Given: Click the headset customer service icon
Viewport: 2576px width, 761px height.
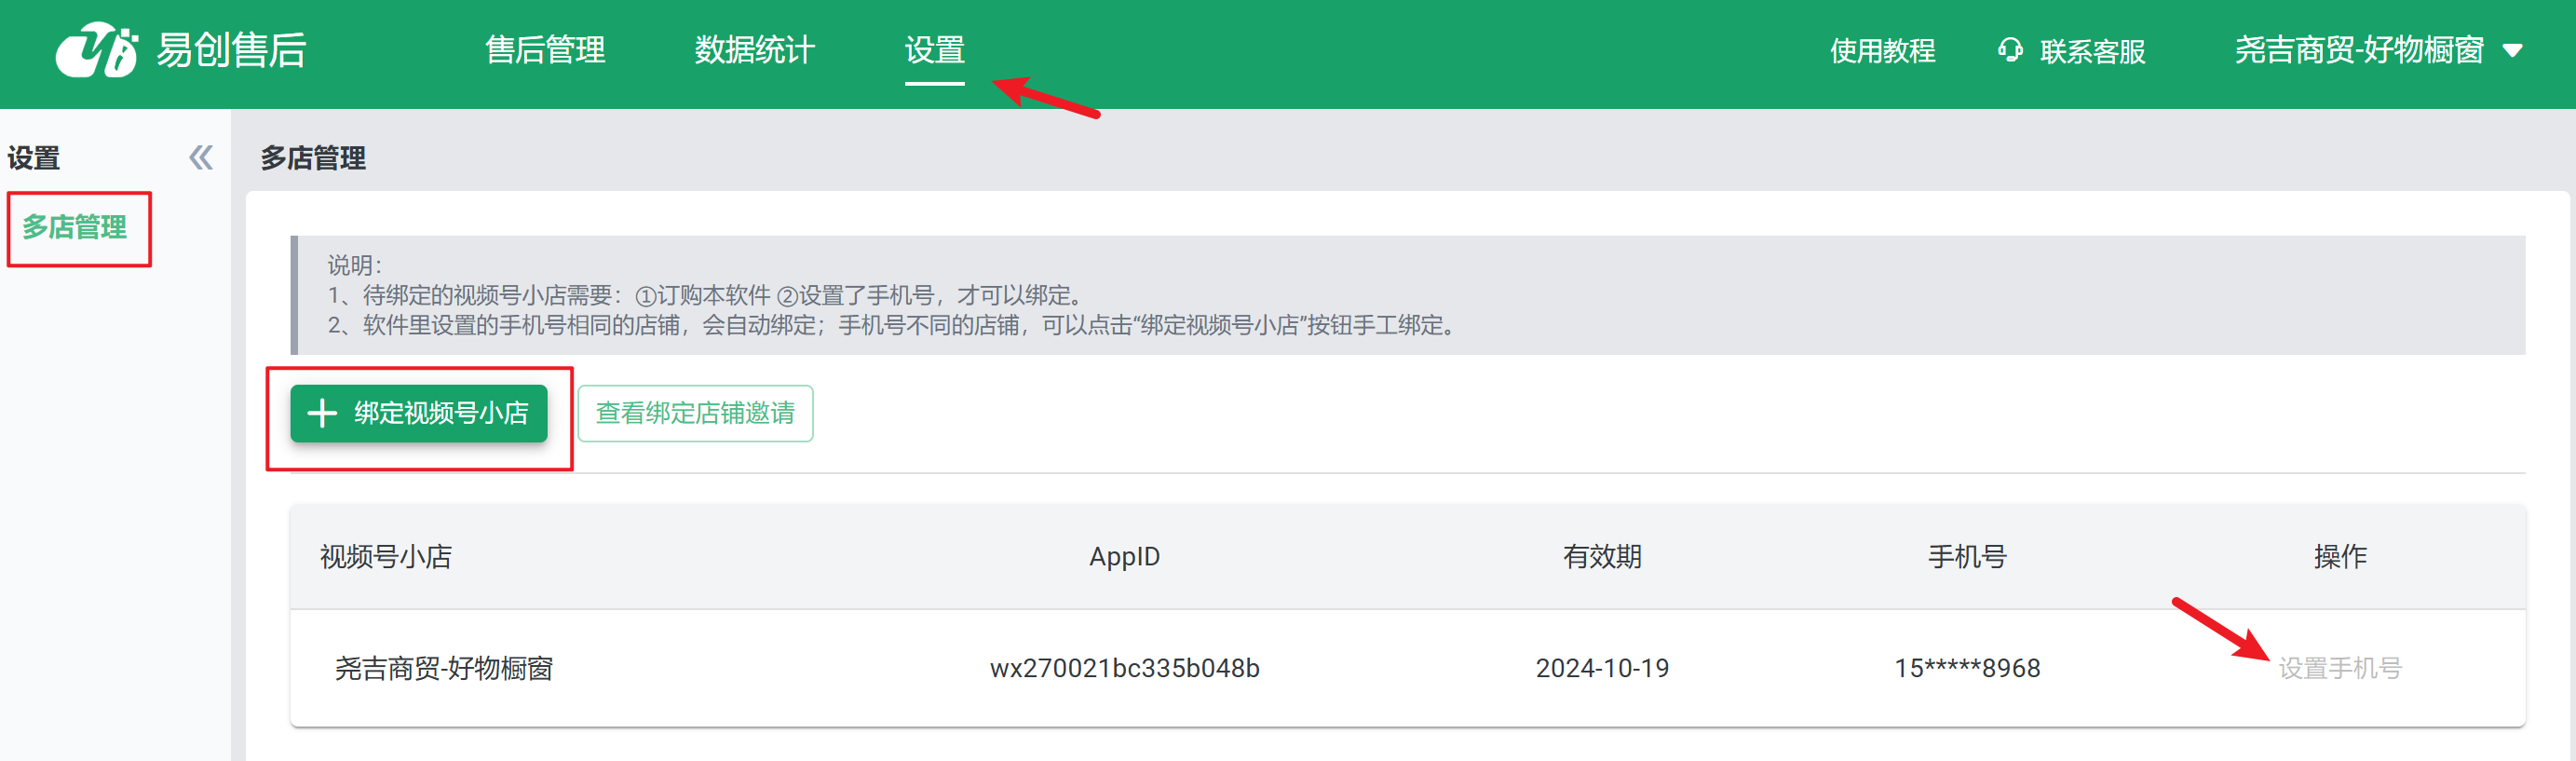Looking at the screenshot, I should 2008,50.
